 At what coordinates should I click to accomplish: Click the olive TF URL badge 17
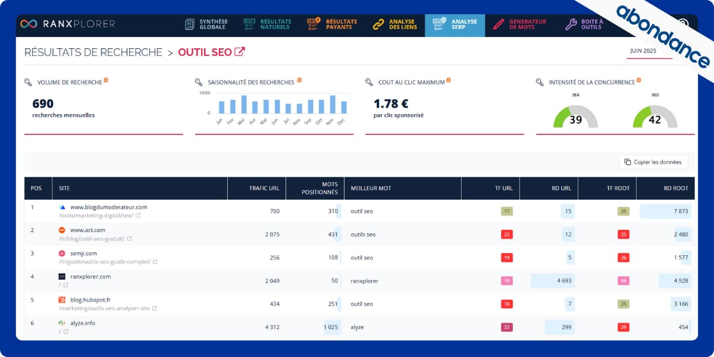[507, 211]
